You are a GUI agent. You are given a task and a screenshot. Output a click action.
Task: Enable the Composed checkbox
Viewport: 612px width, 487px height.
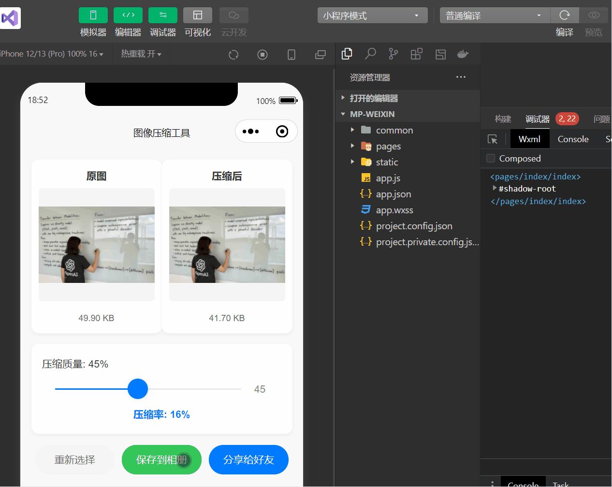491,158
